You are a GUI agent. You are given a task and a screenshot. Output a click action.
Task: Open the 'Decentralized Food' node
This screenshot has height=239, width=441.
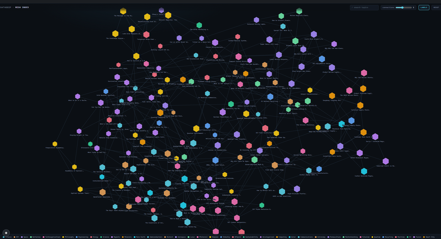[x=147, y=17]
